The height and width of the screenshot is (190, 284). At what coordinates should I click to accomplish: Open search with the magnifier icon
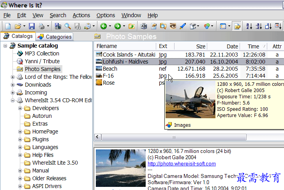[x=68, y=26]
